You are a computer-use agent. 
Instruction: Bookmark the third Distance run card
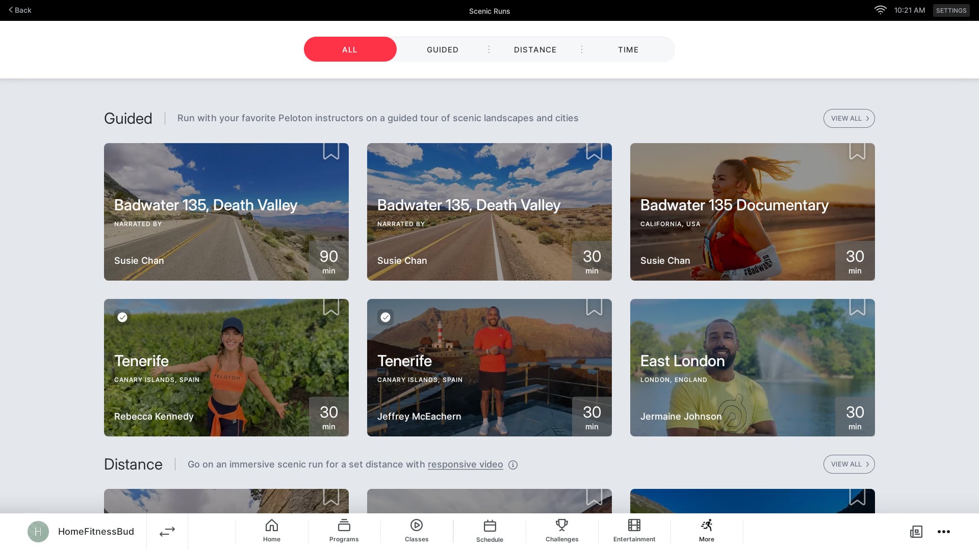click(x=857, y=497)
